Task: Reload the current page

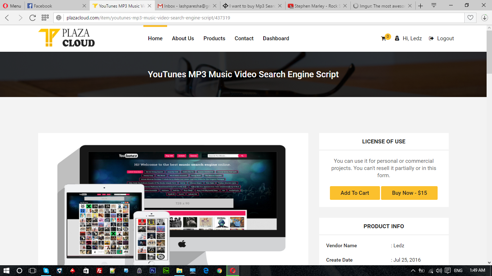Action: click(32, 18)
